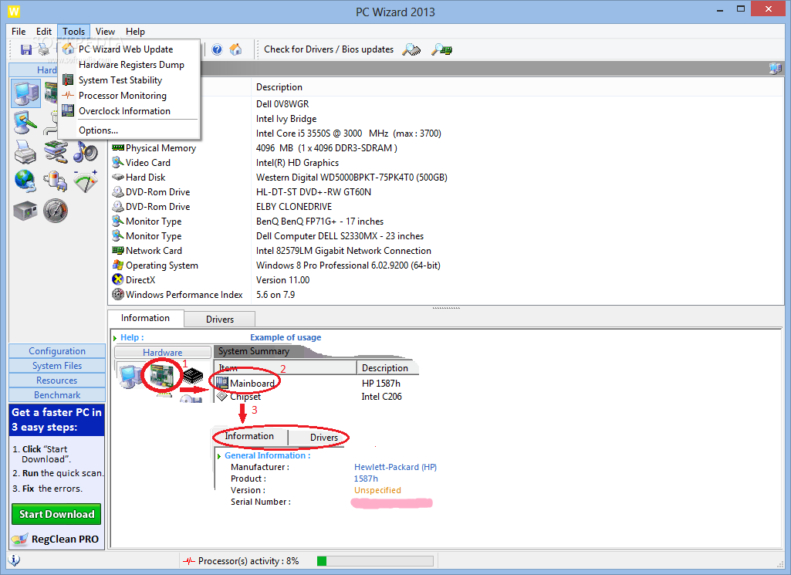Screen dimensions: 791x575
Task: Click the Example of usage heading
Action: pyautogui.click(x=286, y=337)
